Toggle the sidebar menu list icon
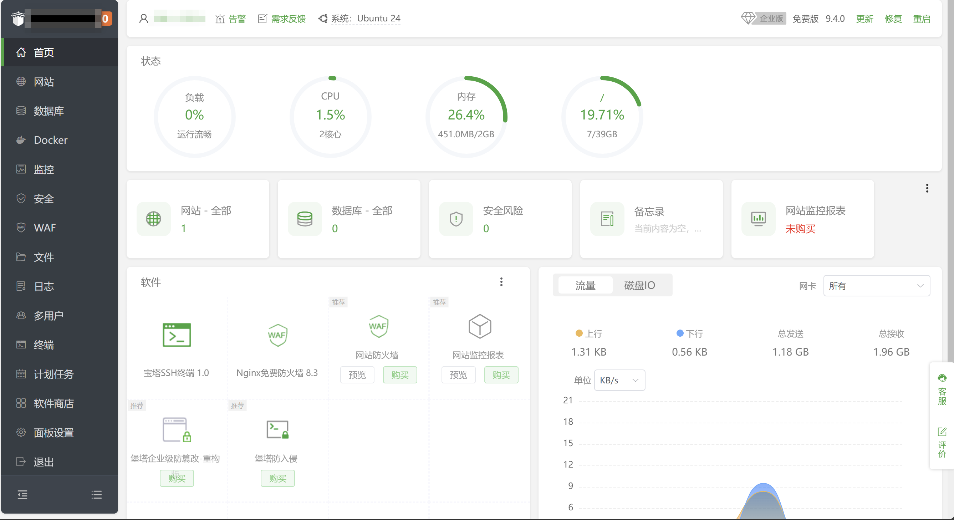 (x=96, y=494)
